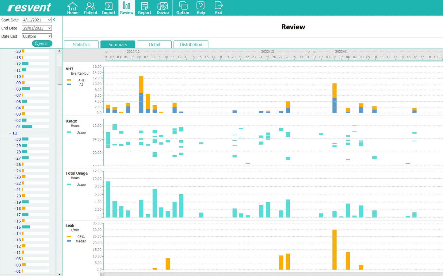Click the search button
This screenshot has height=276, width=443.
42,44
